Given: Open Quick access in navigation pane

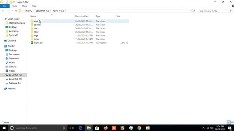Looking at the screenshot, I should point(14,19).
